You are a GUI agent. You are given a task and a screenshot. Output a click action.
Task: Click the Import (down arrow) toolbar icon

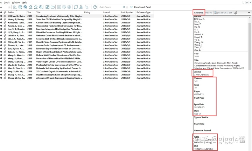30,7
